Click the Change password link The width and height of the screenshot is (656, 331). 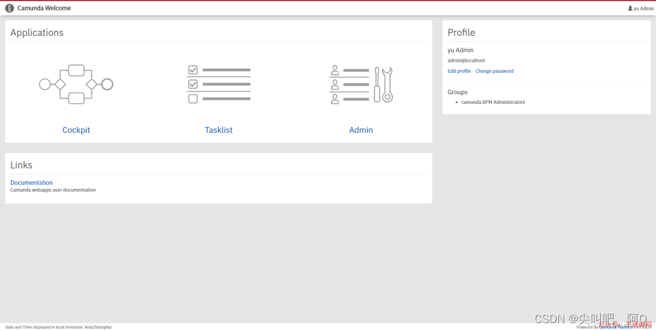tap(494, 71)
